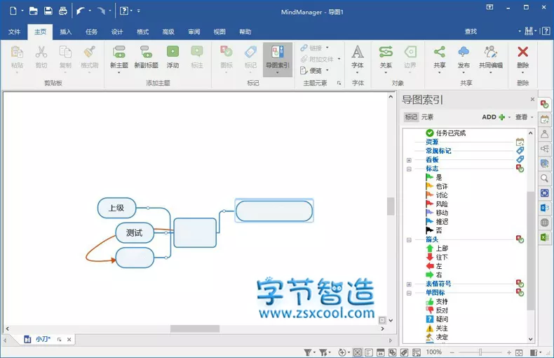The width and height of the screenshot is (554, 358).
Task: Close the 导图索引 panel with its X
Action: [532, 100]
